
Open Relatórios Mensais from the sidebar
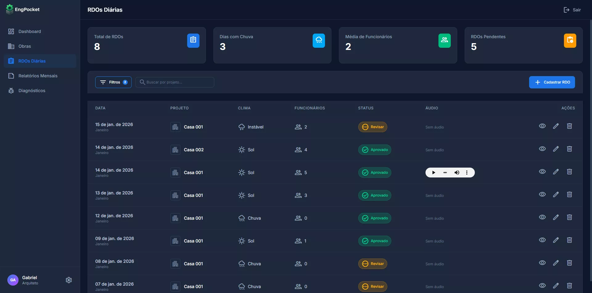point(38,75)
